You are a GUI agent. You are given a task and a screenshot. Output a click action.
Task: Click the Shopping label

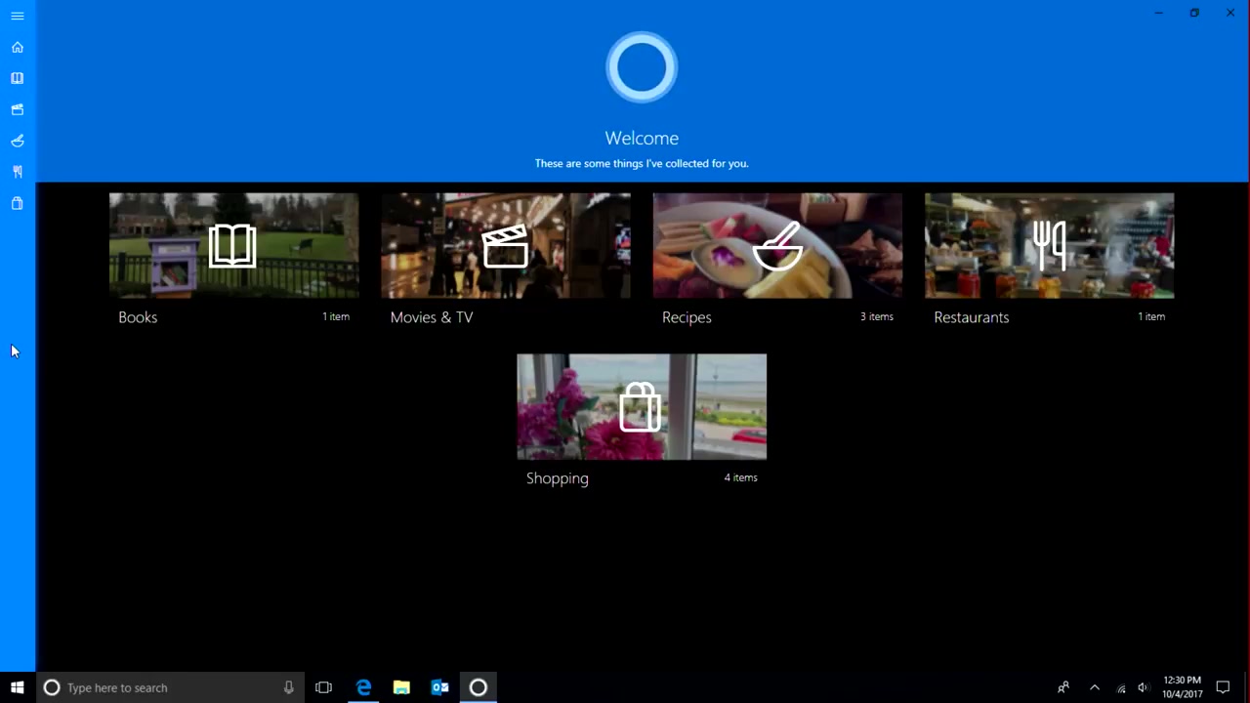[x=558, y=478]
